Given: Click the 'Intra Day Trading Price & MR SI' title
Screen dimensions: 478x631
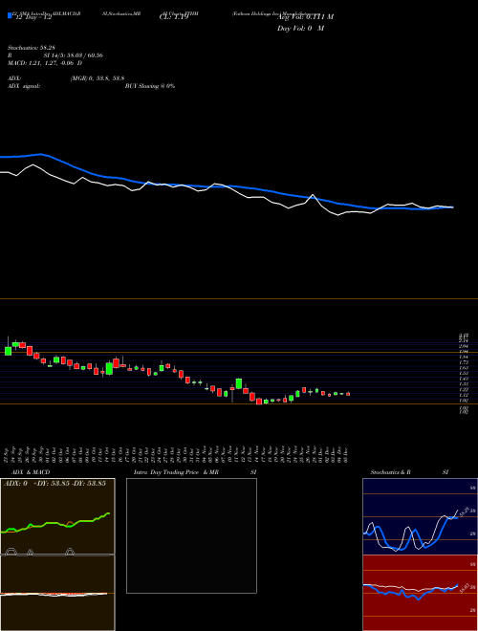Looking at the screenshot, I should pos(197,472).
